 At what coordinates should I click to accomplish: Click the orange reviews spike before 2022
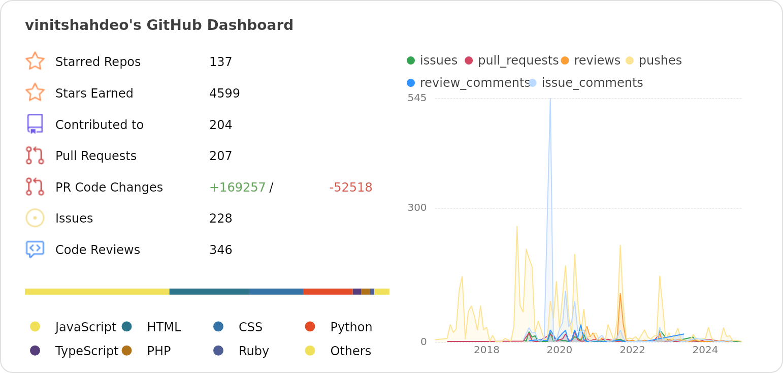[x=620, y=294]
